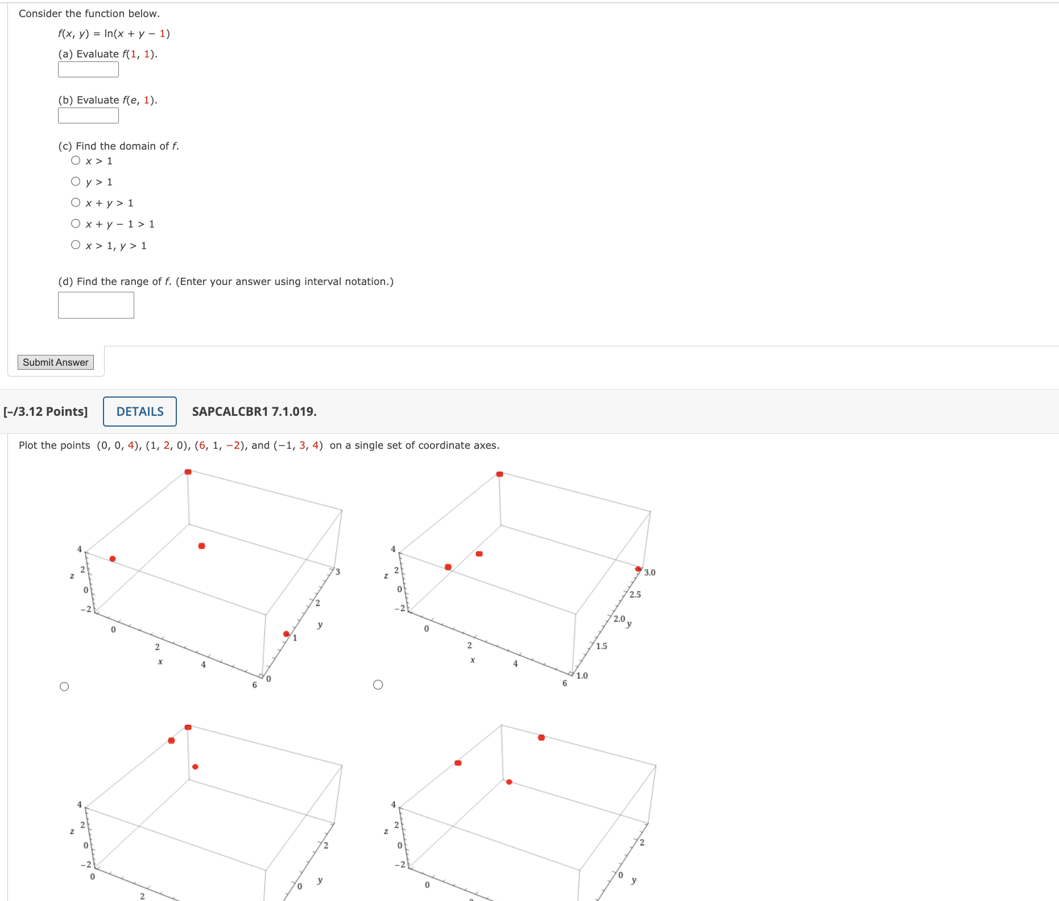
Task: Click the [-/3.12 Points] score indicator
Action: click(45, 411)
